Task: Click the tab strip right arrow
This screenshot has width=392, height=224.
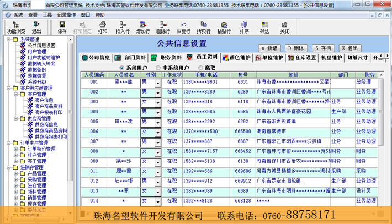Action: pyautogui.click(x=387, y=56)
